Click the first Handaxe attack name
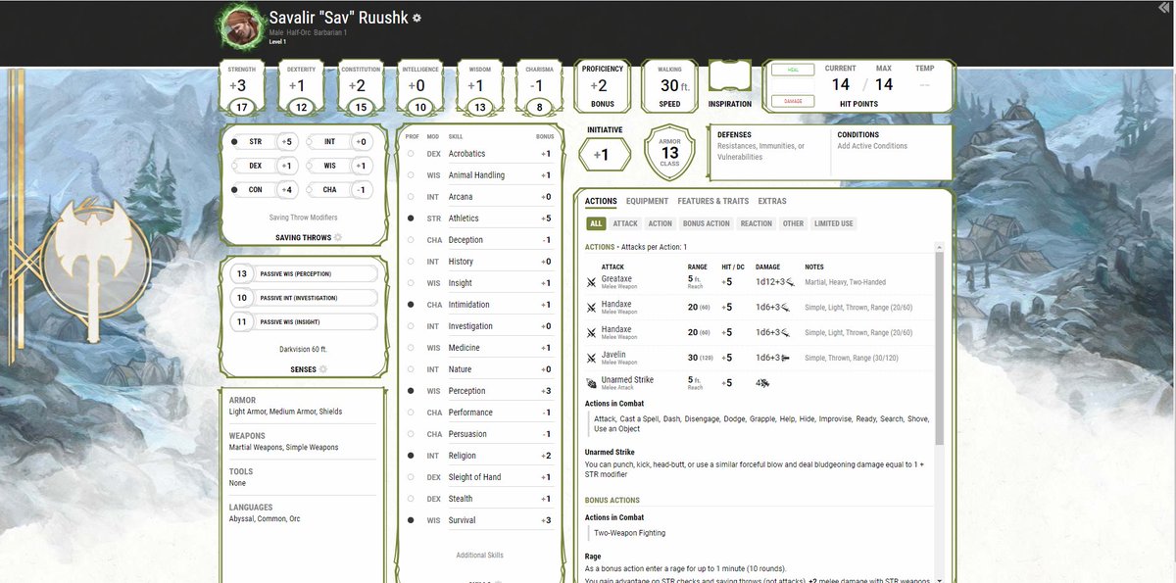This screenshot has height=583, width=1176. [616, 305]
